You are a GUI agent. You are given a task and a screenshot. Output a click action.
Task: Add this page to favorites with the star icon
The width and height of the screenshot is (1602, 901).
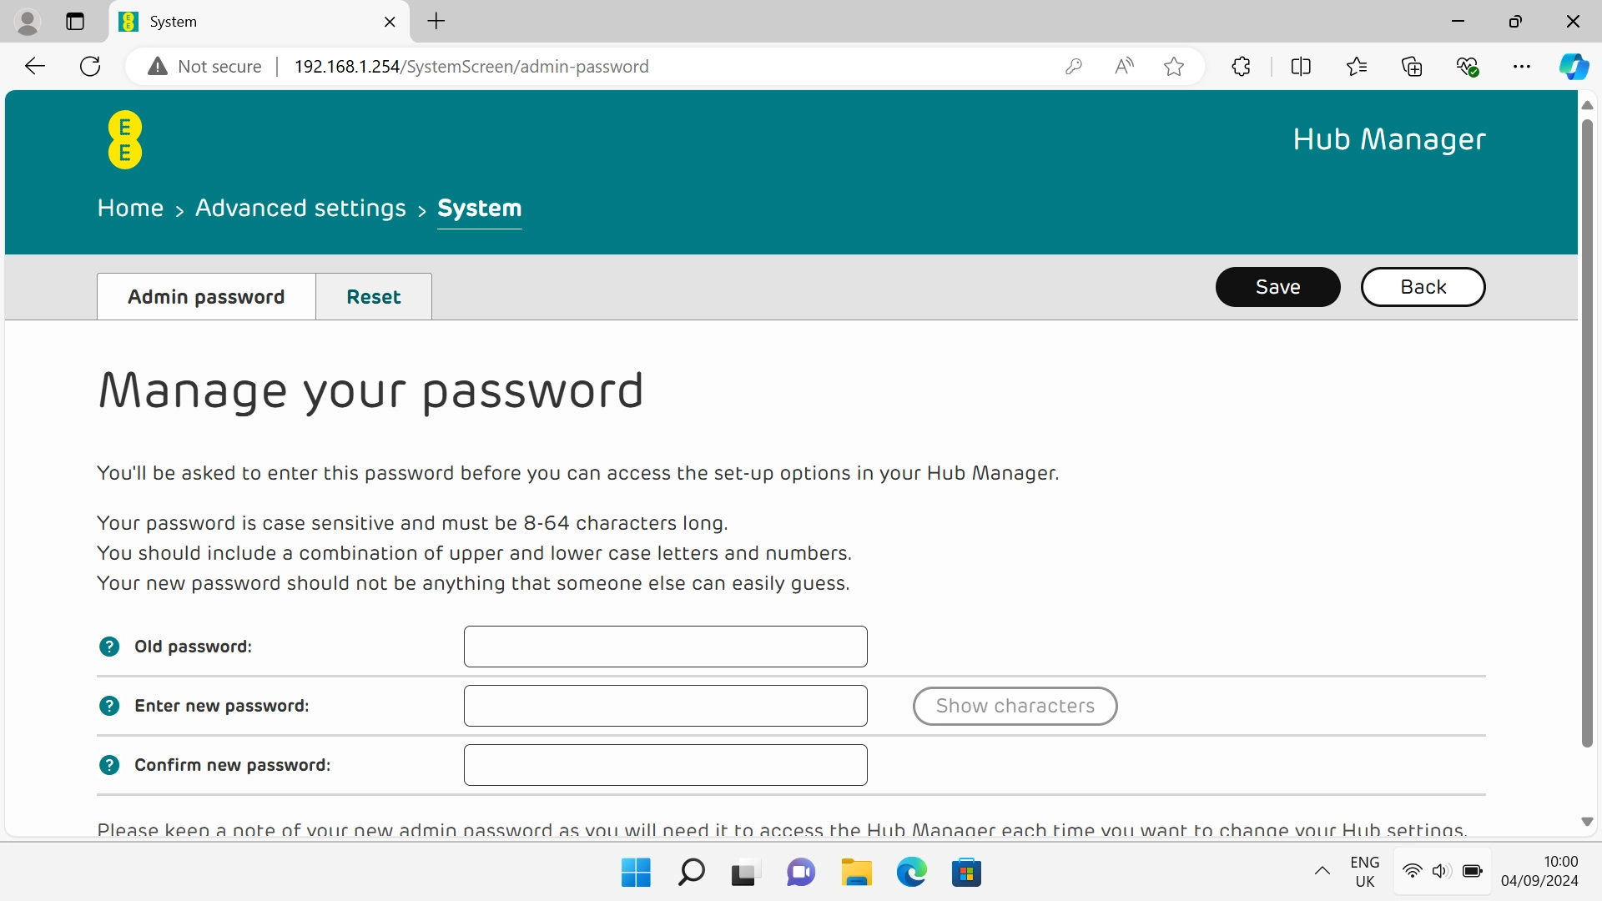1174,67
